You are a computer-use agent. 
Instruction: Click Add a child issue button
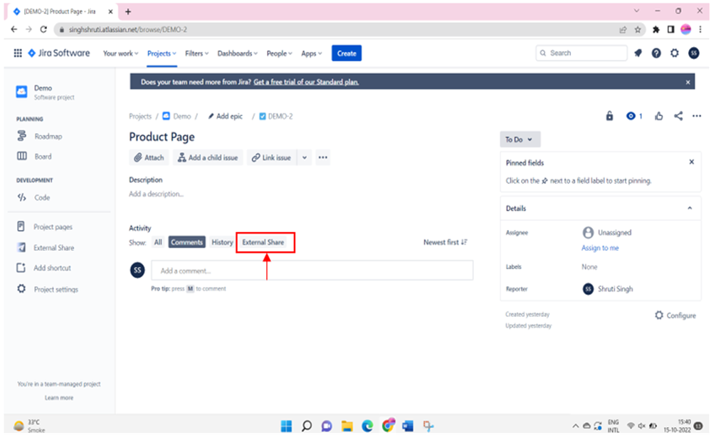pyautogui.click(x=208, y=157)
